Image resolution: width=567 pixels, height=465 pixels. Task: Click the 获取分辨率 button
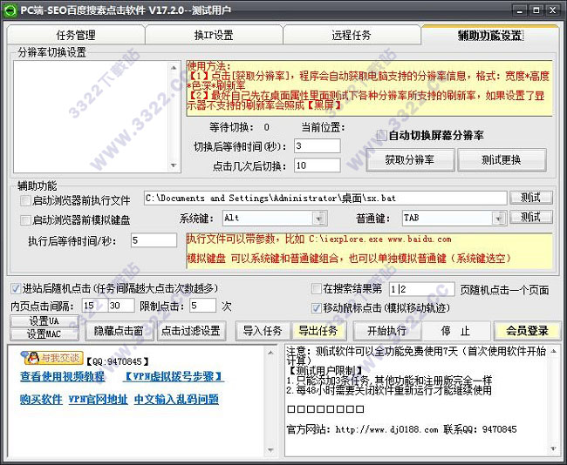click(x=410, y=159)
